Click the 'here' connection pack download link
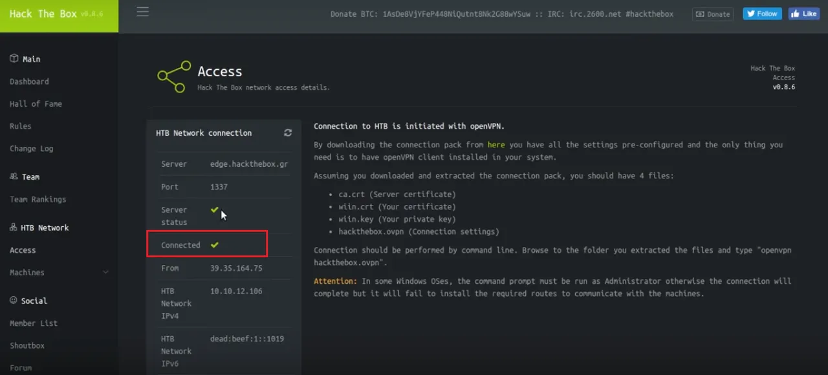828x375 pixels. [496, 145]
